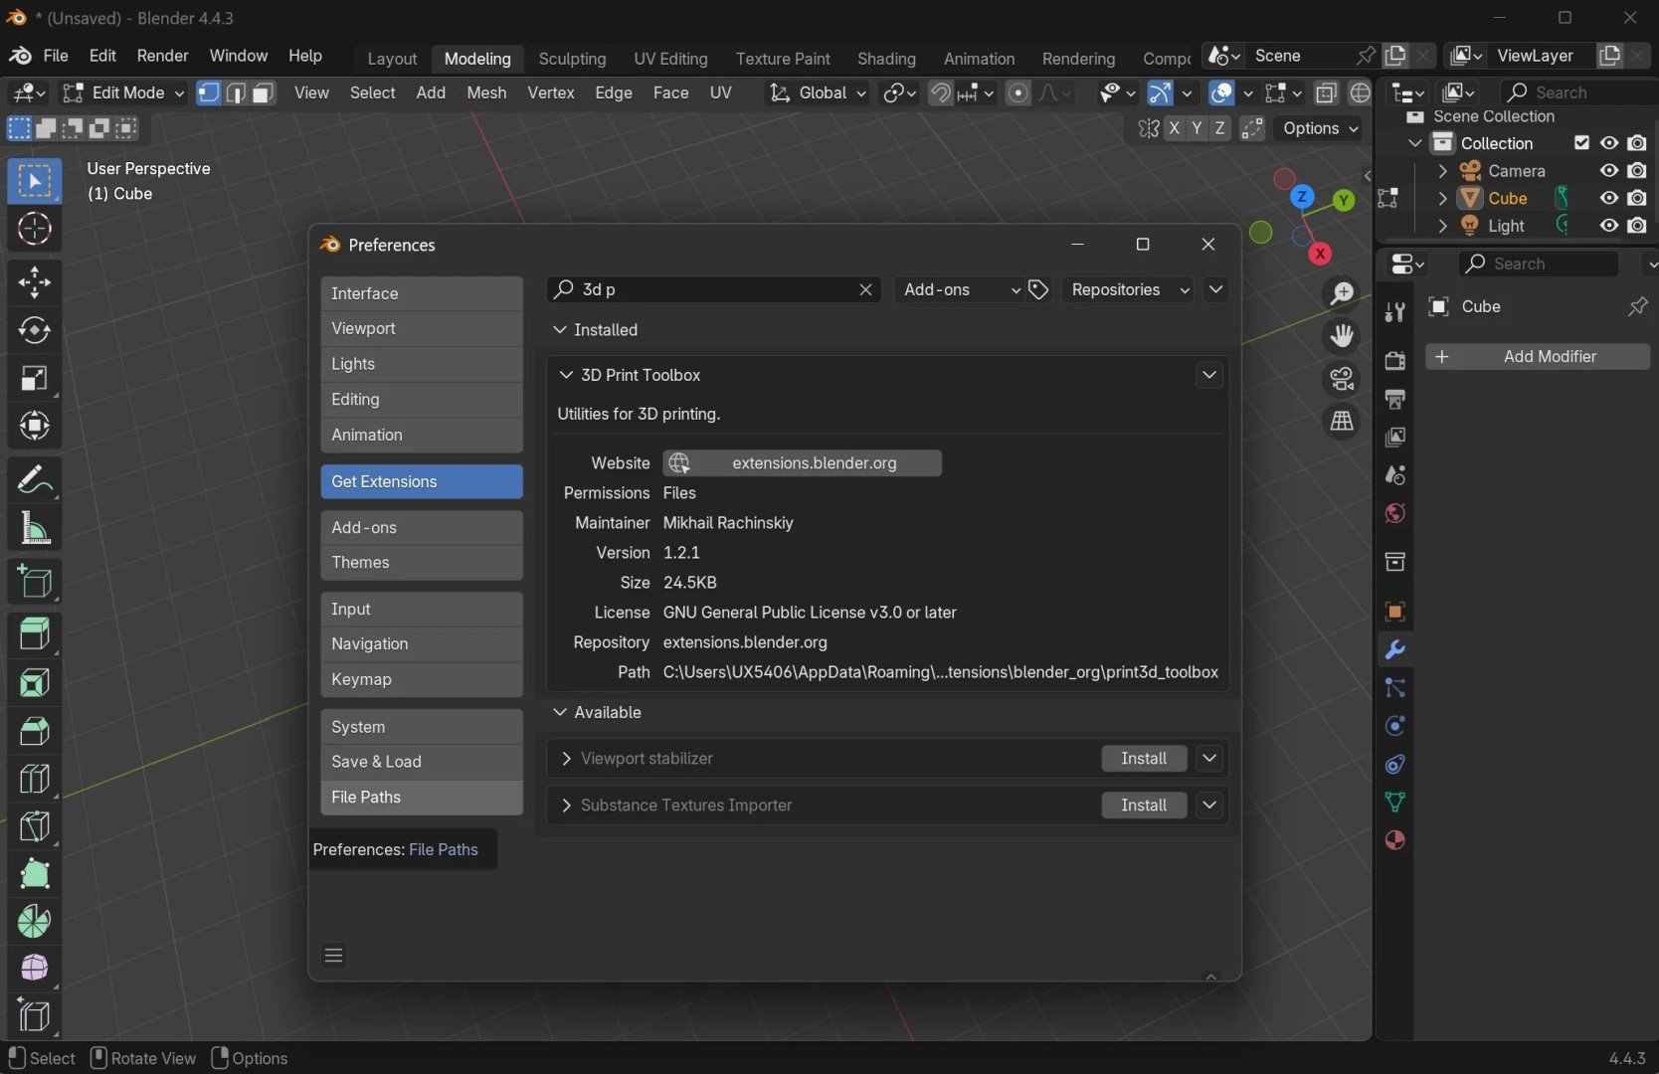Select the Inset Faces tool
This screenshot has height=1074, width=1659.
[x=34, y=683]
